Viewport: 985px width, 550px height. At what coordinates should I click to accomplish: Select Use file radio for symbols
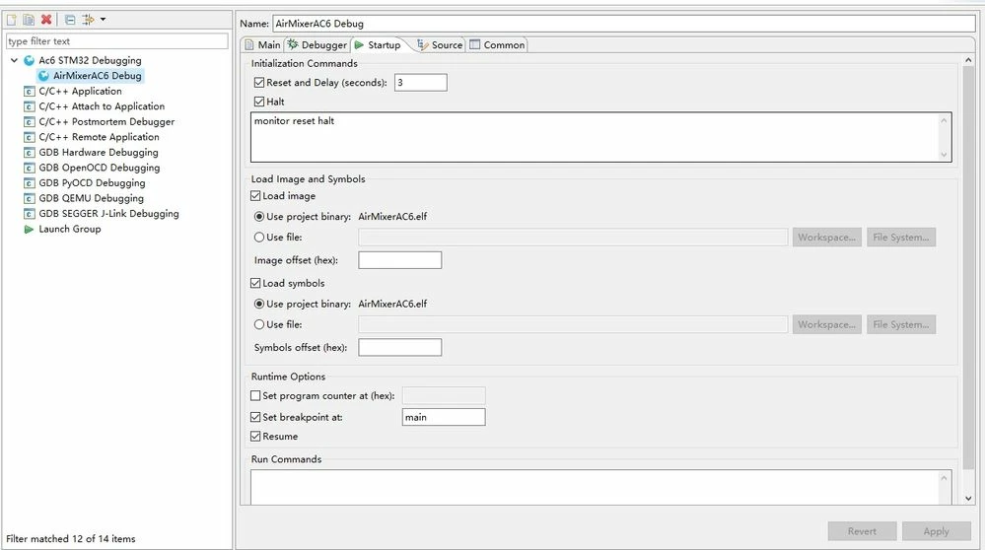(258, 324)
